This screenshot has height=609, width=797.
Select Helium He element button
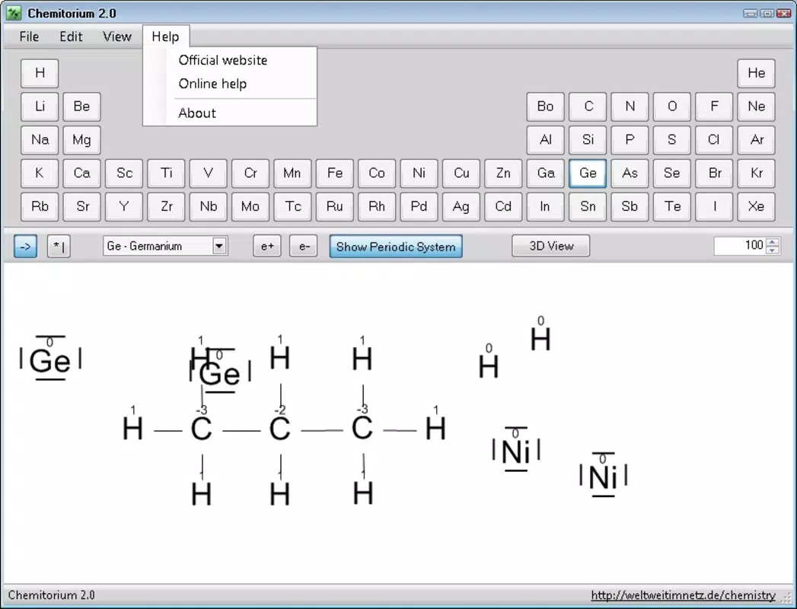tap(757, 73)
